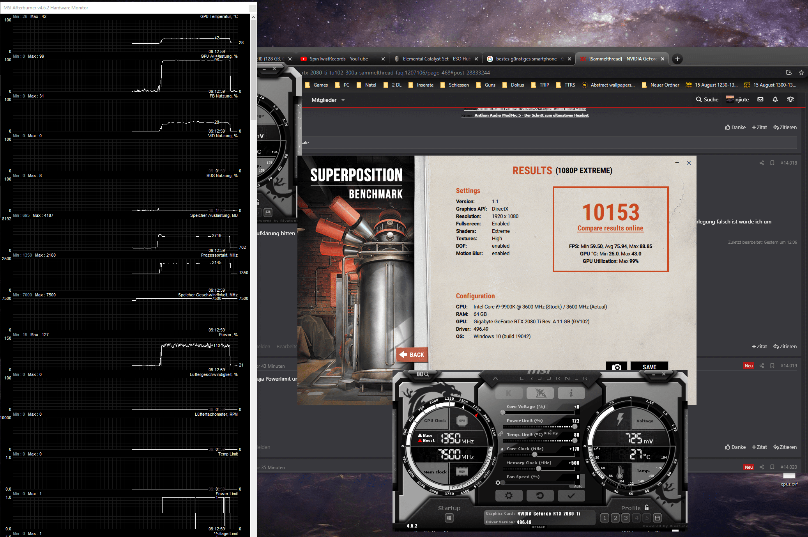
Task: Bookmark post #14.020 in forum
Action: click(772, 467)
